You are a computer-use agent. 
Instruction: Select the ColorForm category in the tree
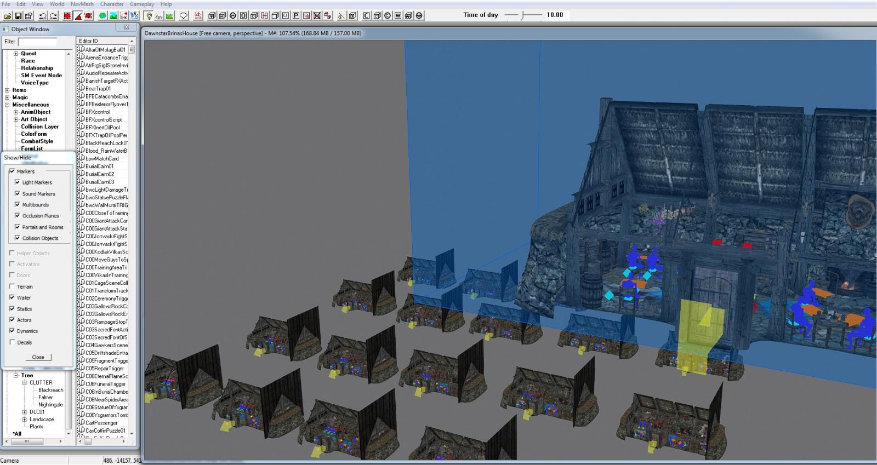coord(34,134)
